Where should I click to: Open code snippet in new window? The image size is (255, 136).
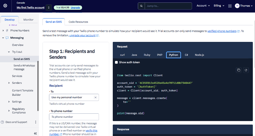pyautogui.click(x=246, y=70)
